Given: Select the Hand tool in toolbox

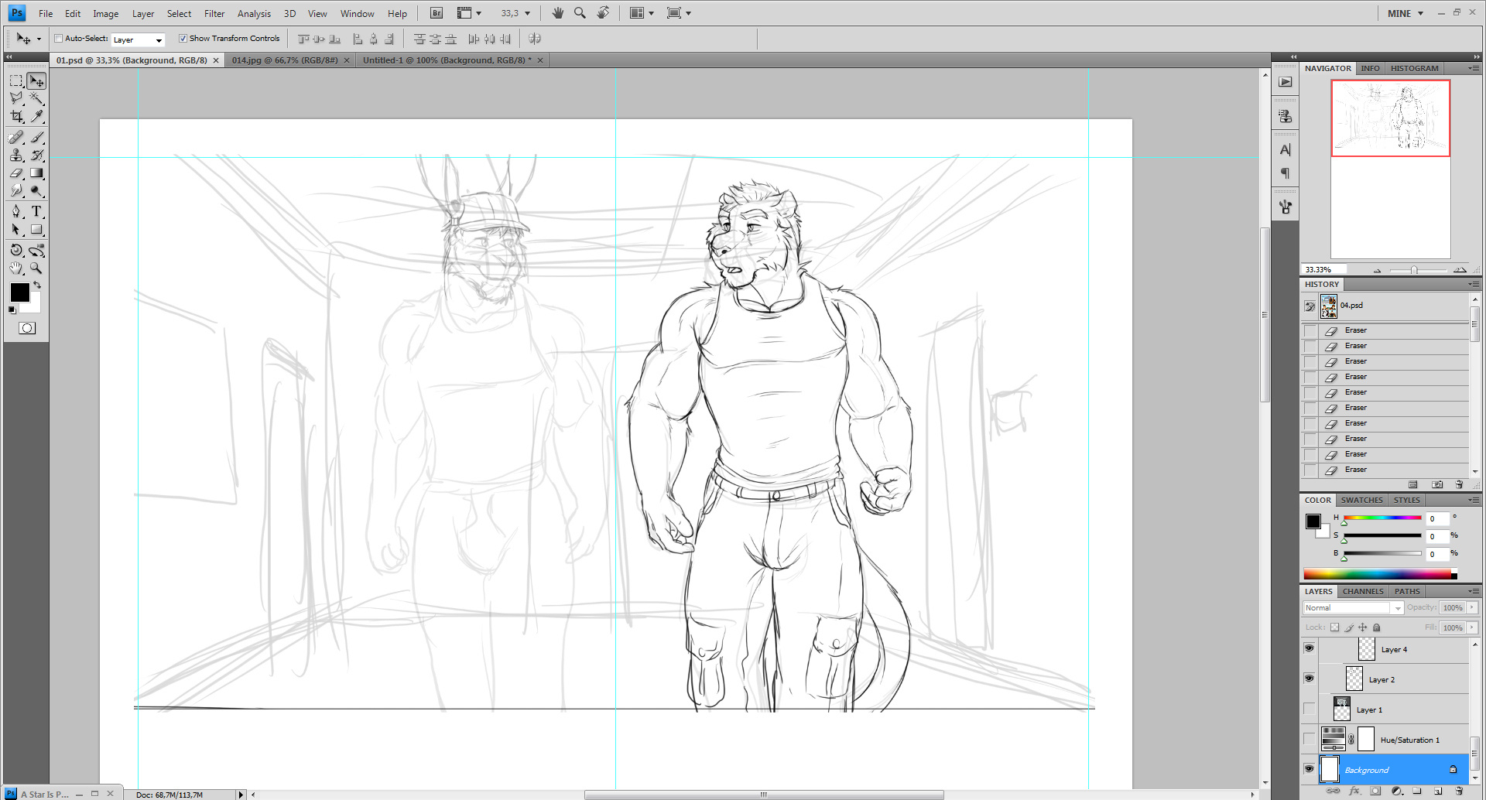Looking at the screenshot, I should [16, 268].
